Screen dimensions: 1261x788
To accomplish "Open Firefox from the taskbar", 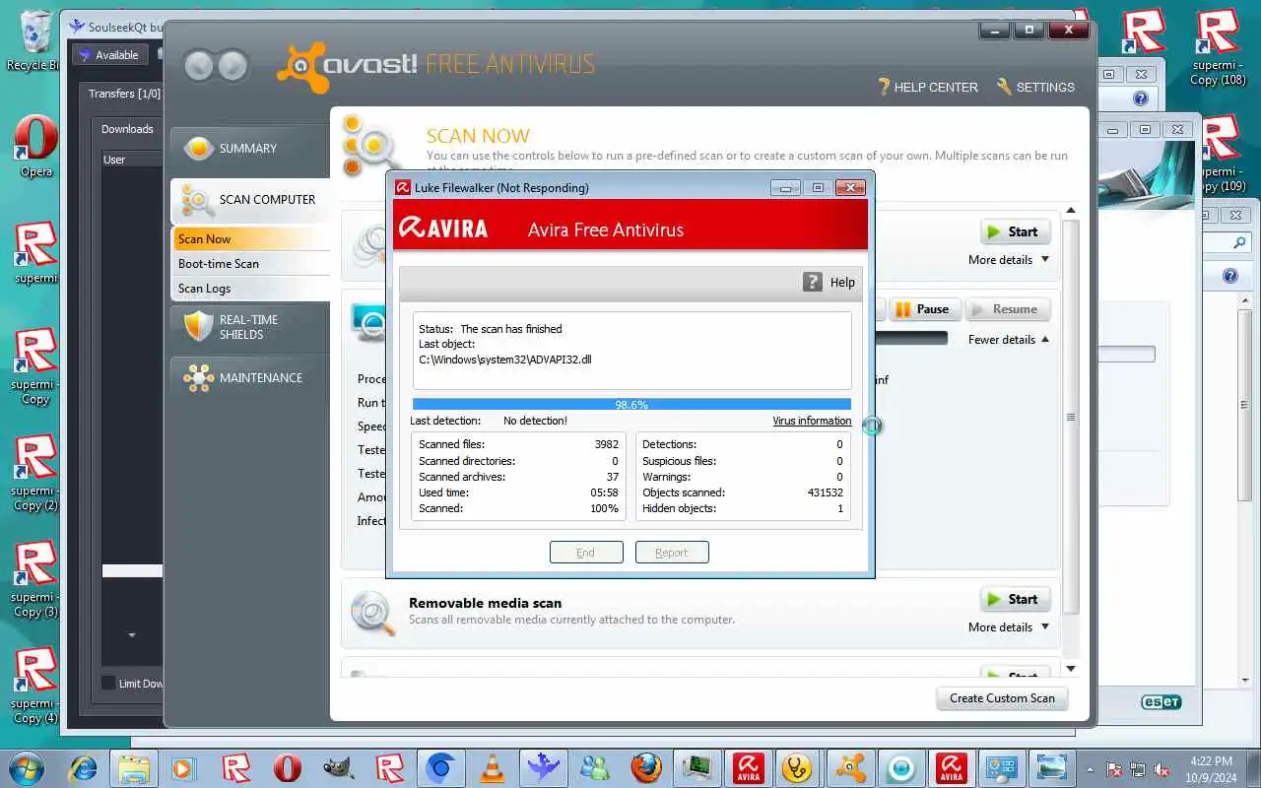I will click(x=646, y=768).
